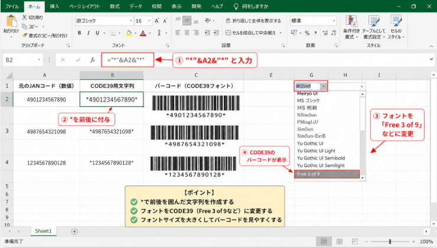Click the Borders icon
437x248 pixels.
click(113, 33)
